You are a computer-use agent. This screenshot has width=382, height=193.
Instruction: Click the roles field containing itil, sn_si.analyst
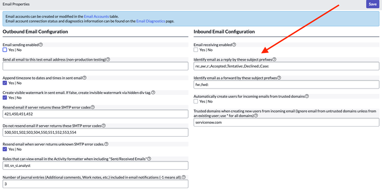95,165
